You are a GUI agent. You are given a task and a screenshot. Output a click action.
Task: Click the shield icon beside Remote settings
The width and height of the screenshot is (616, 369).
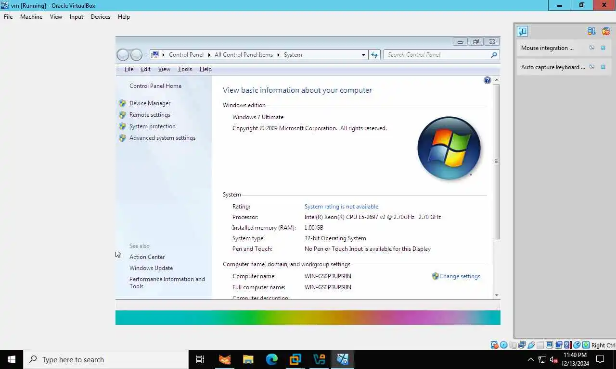pyautogui.click(x=122, y=115)
